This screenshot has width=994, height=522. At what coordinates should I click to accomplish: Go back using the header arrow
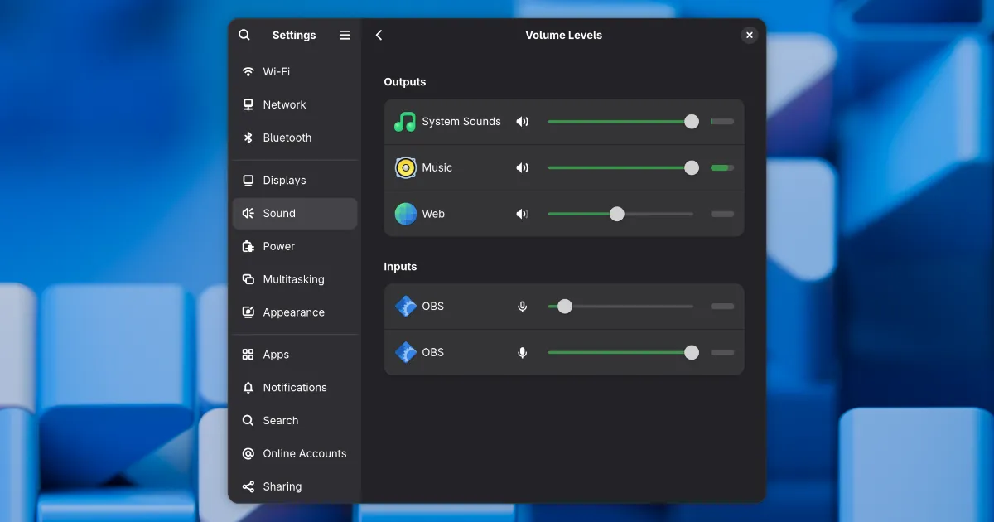379,35
